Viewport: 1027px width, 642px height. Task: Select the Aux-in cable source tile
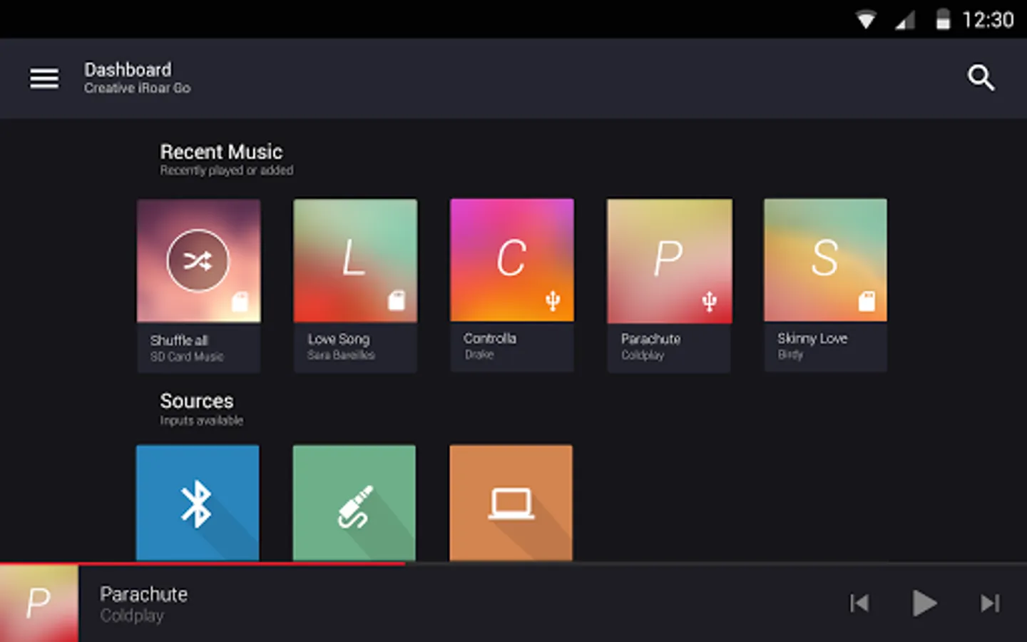pyautogui.click(x=354, y=503)
